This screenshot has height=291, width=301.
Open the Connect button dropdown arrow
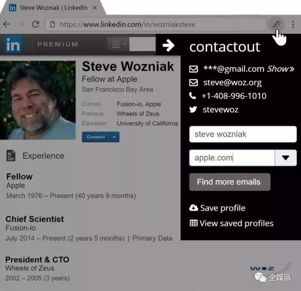click(x=114, y=137)
